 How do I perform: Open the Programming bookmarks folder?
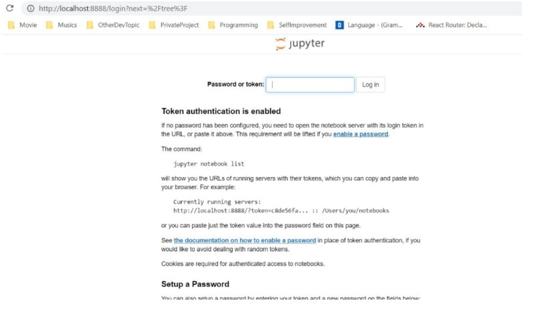[233, 25]
